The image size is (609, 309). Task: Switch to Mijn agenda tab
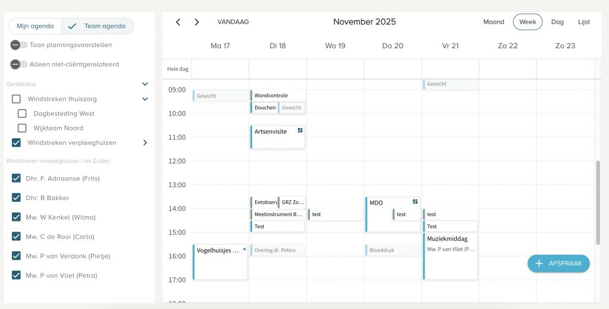point(35,26)
